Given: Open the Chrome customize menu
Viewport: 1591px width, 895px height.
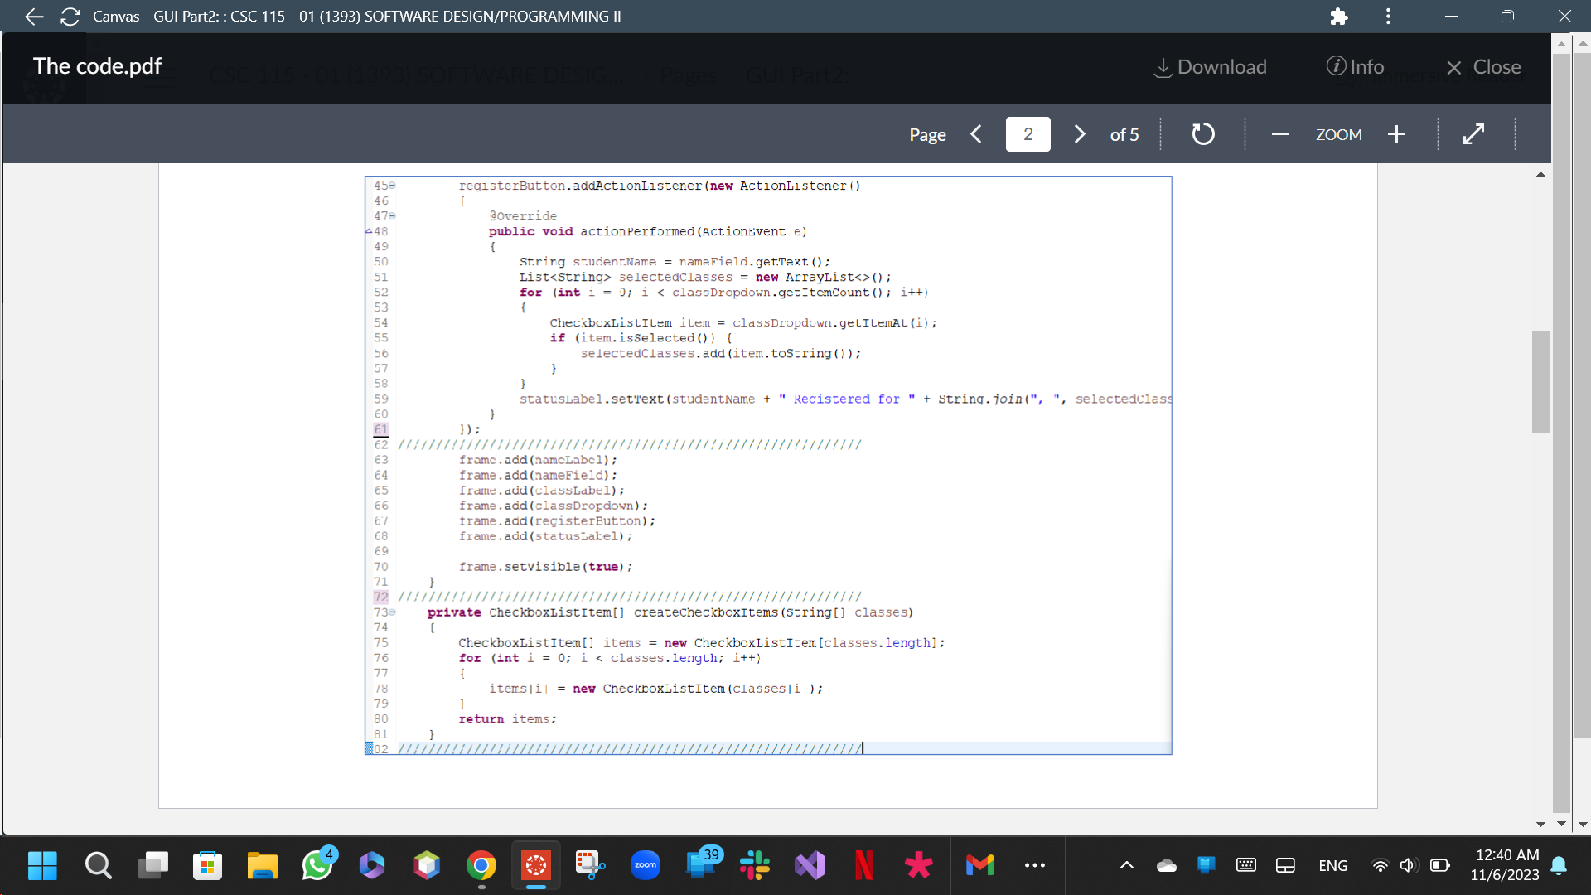Looking at the screenshot, I should (x=1388, y=16).
